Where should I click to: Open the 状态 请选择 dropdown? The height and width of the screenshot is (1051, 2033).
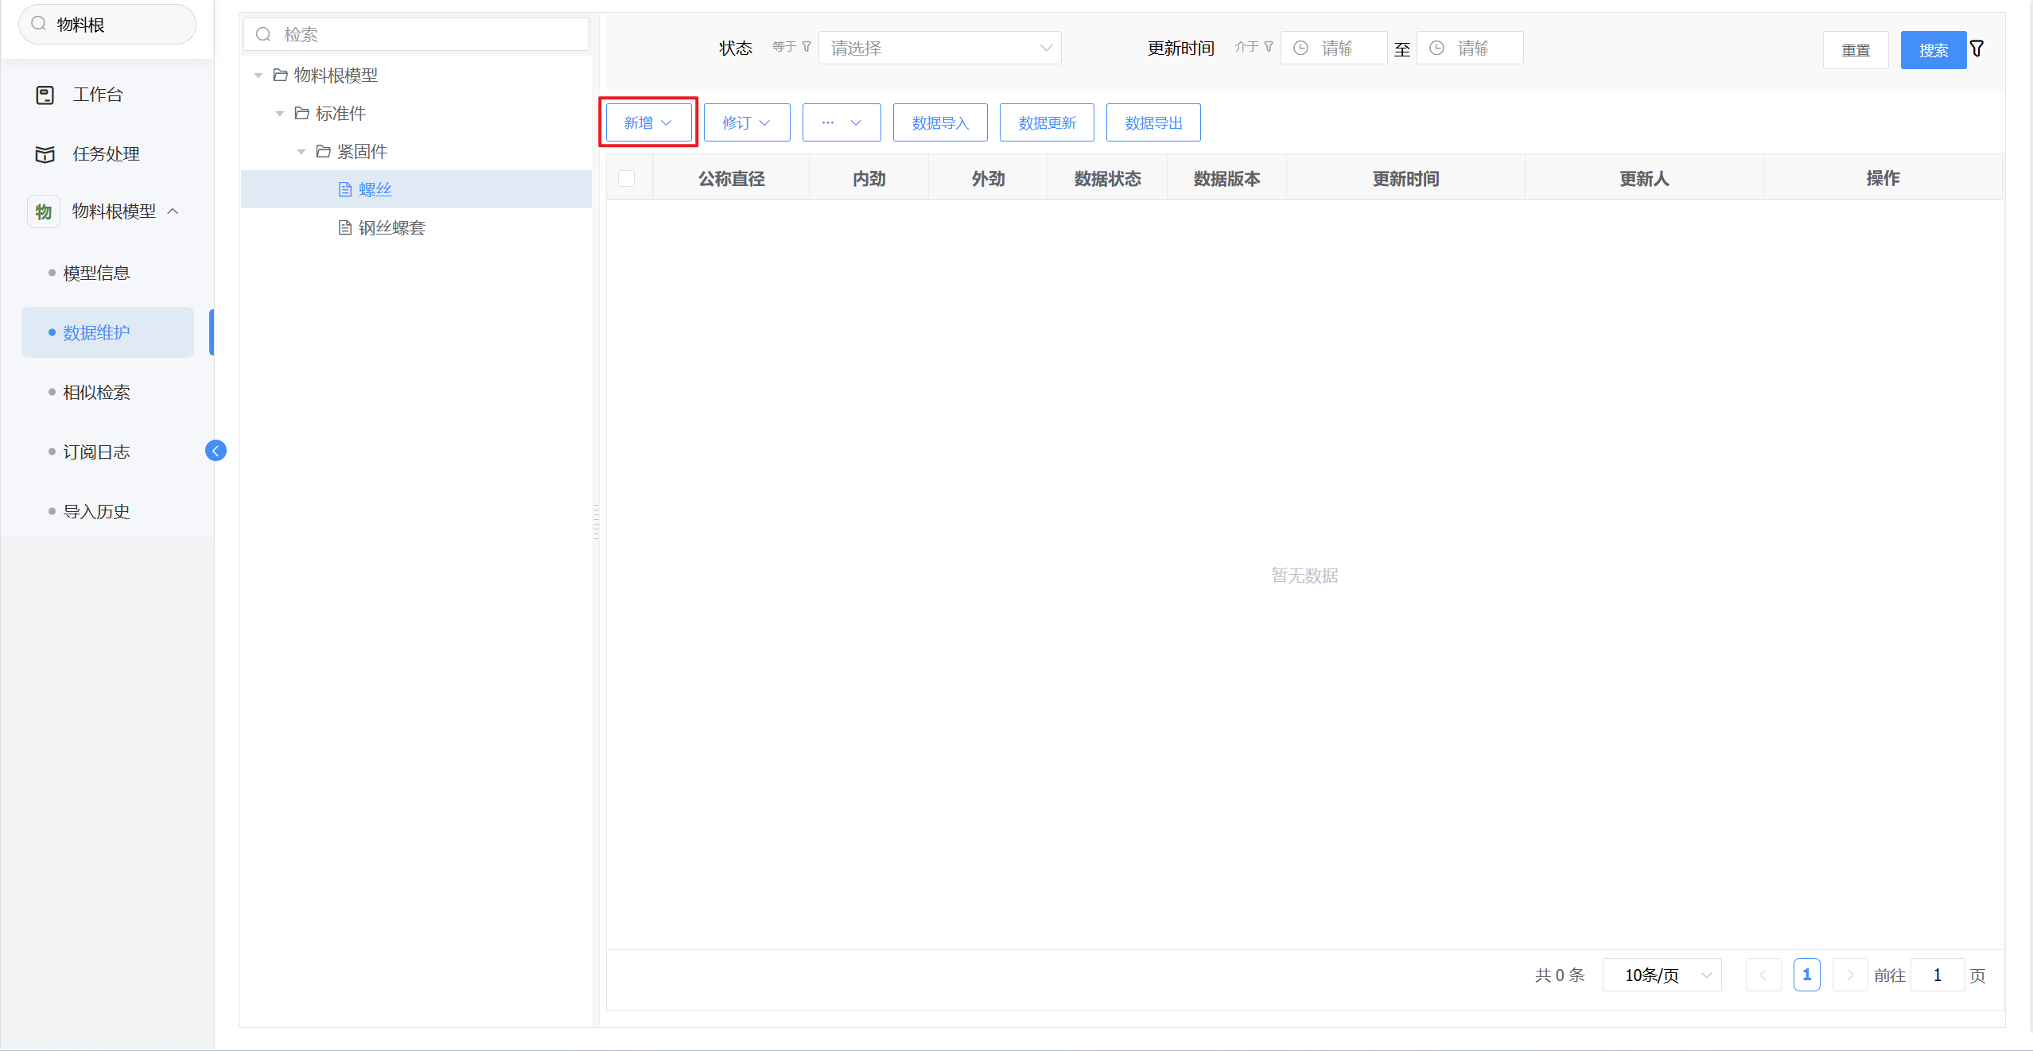click(x=939, y=48)
